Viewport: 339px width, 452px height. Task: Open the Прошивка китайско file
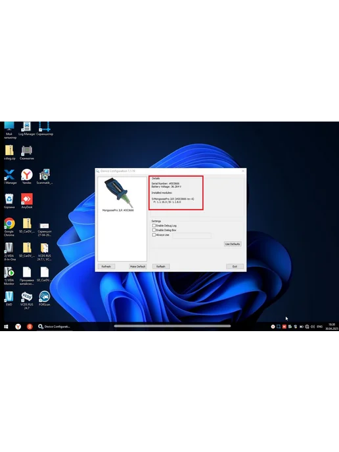pos(26,276)
